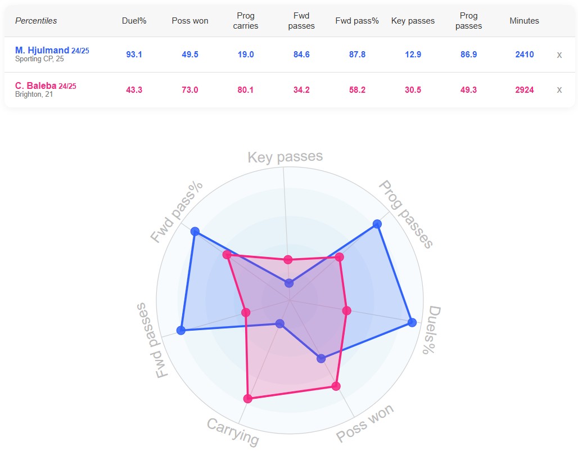Click the Key passes radar axis label
Viewport: 578px width, 451px height.
click(x=285, y=157)
